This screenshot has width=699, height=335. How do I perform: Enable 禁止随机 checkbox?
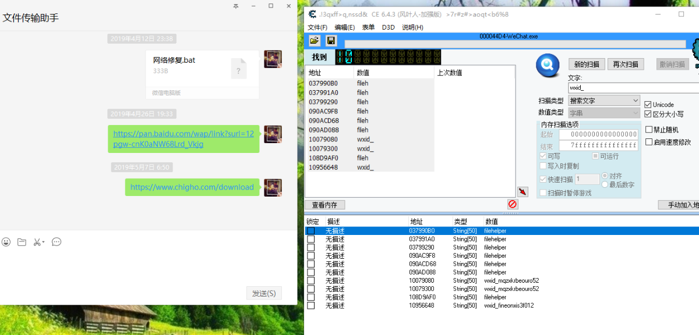648,130
